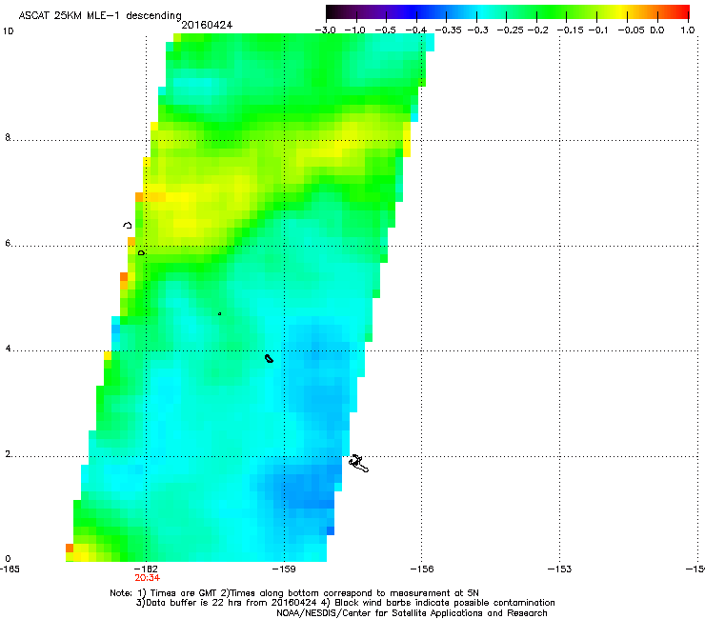Click the color scale label '-0.2'
This screenshot has height=619, width=705.
(537, 30)
